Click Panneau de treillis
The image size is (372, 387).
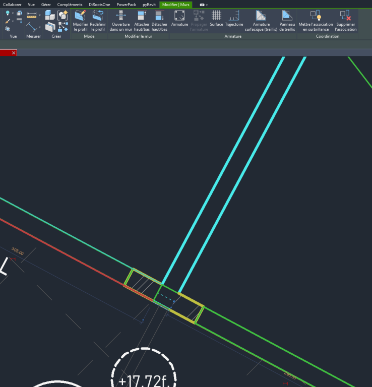(287, 21)
